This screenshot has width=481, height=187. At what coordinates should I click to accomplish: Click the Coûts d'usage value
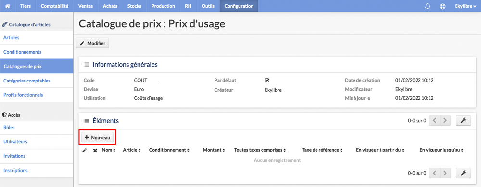pyautogui.click(x=148, y=98)
